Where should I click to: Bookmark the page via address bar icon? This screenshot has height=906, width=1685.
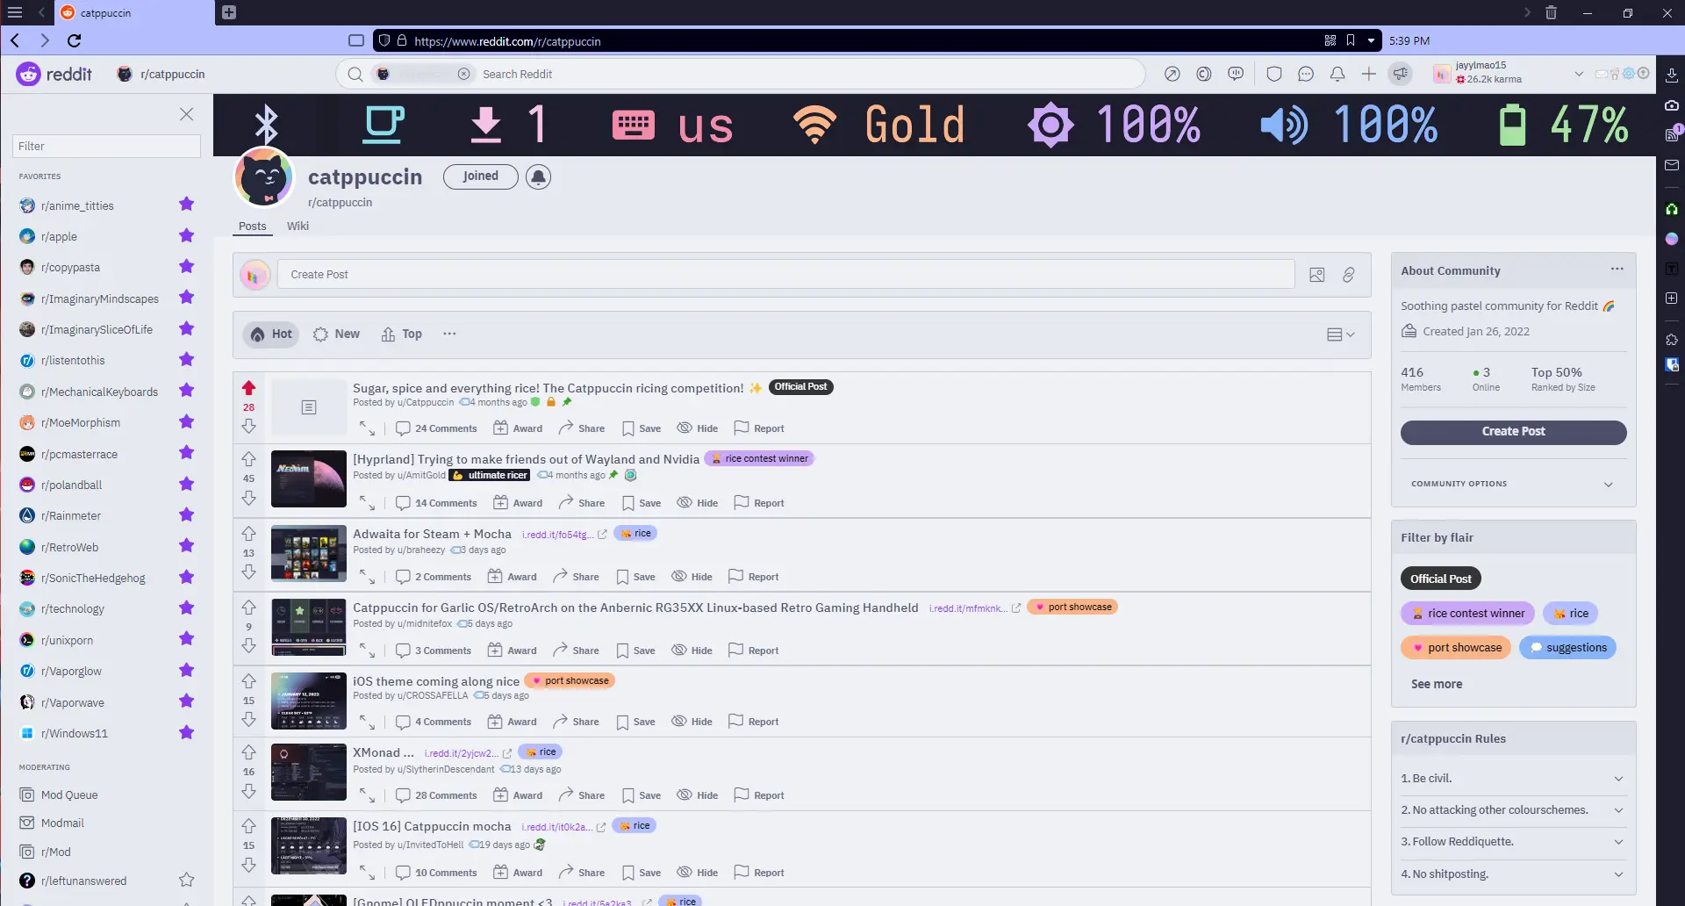(x=1351, y=40)
